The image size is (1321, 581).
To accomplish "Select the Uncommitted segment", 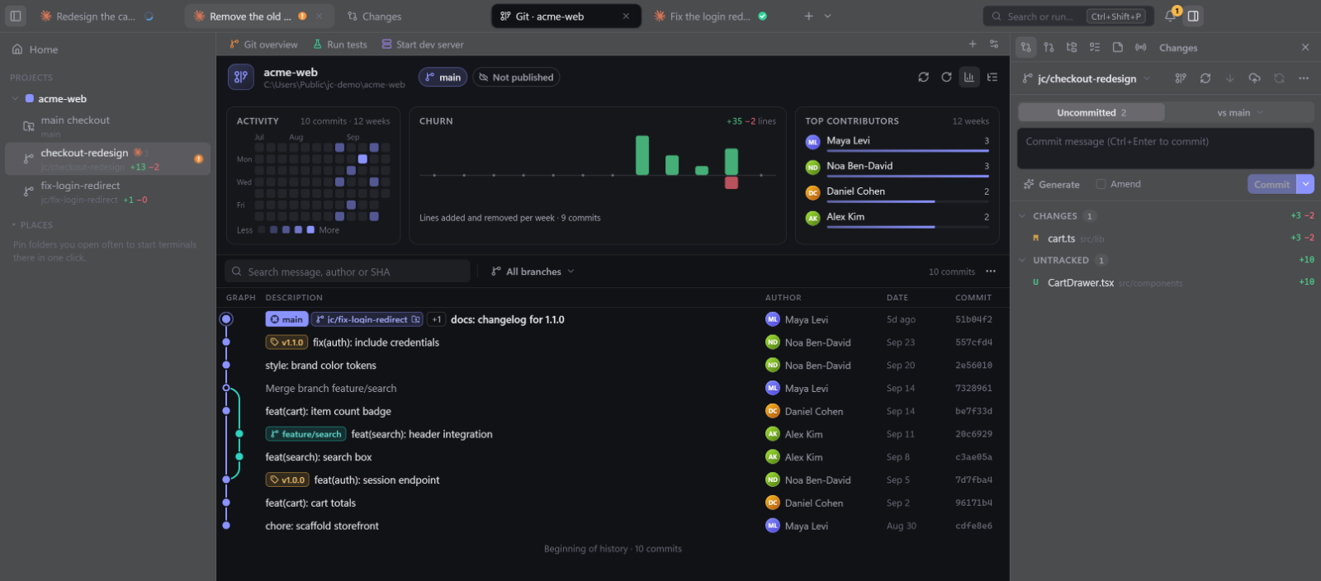I will tap(1091, 112).
